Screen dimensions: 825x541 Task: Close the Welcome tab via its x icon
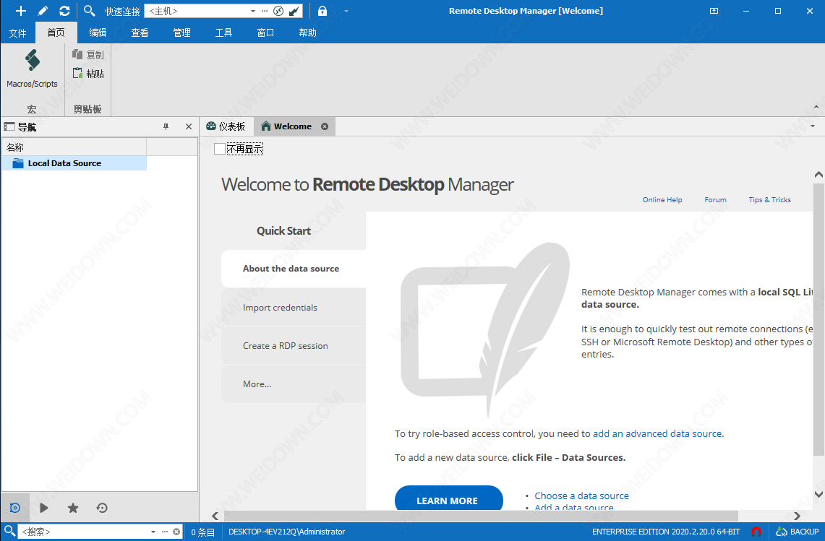tap(325, 126)
